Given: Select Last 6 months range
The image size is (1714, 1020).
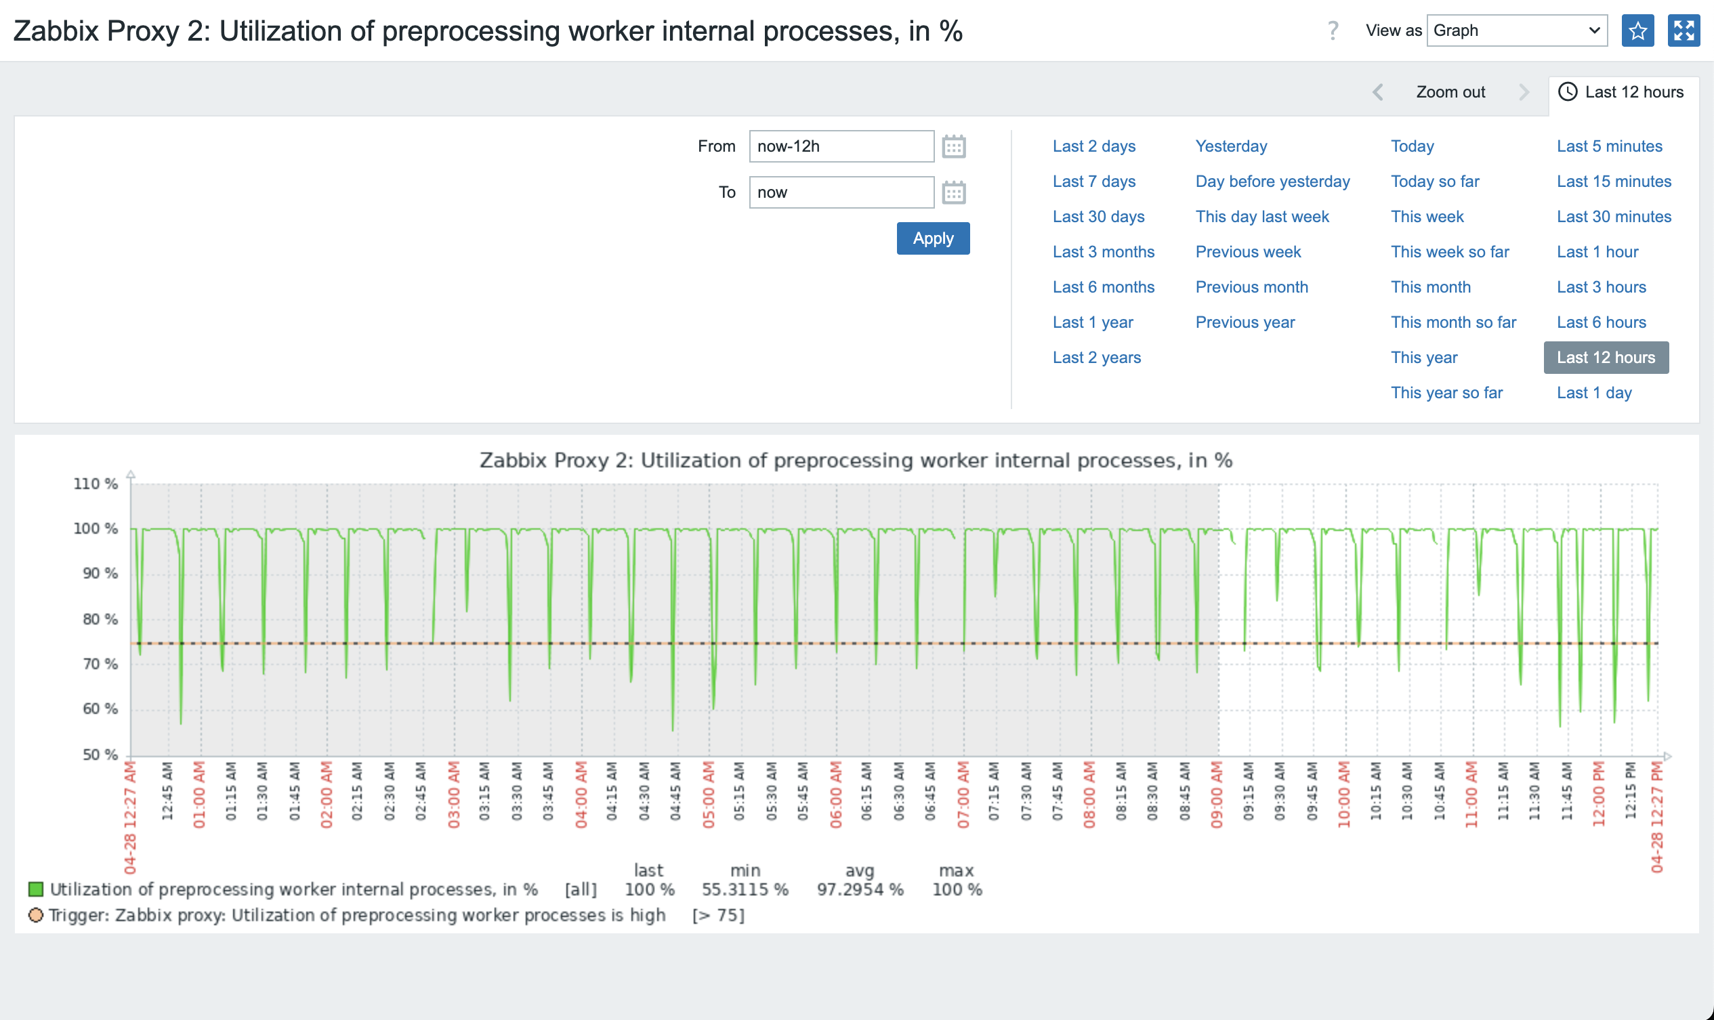Looking at the screenshot, I should (1104, 287).
